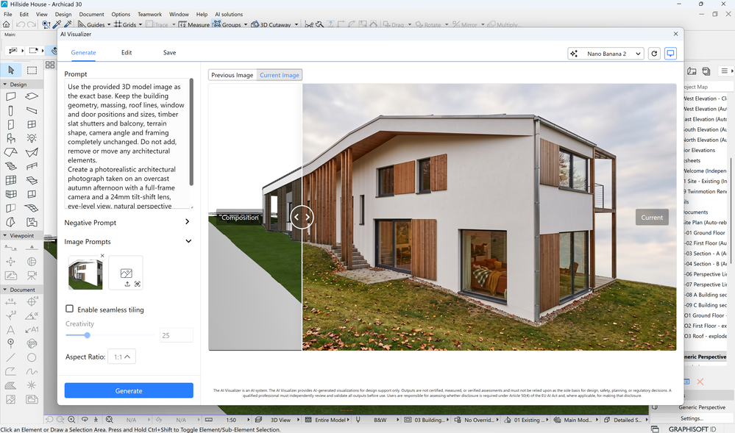Image resolution: width=735 pixels, height=433 pixels.
Task: Select the Wall tool
Action: [11, 96]
